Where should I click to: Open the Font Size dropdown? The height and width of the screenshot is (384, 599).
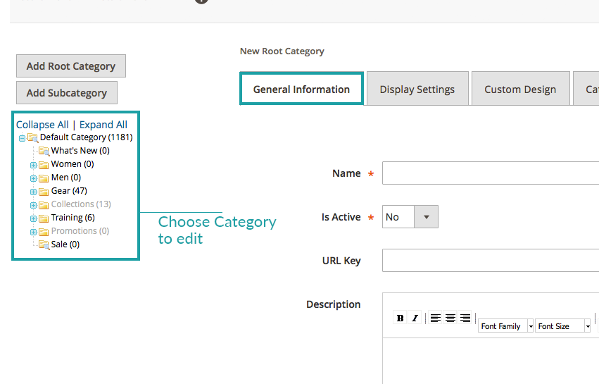click(x=562, y=326)
